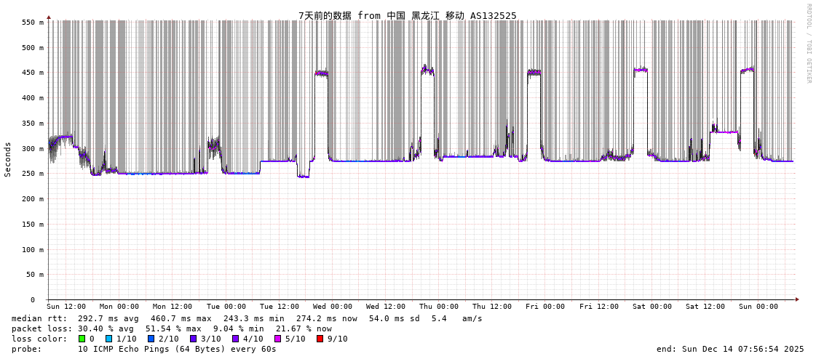816x359 pixels.
Task: Click the packet loss statistics line
Action: (171, 328)
